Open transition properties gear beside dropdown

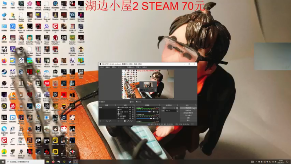[x=177, y=108]
